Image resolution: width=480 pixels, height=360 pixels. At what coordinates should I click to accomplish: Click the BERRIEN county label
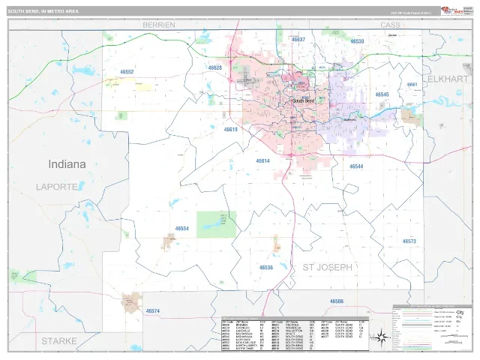[159, 25]
